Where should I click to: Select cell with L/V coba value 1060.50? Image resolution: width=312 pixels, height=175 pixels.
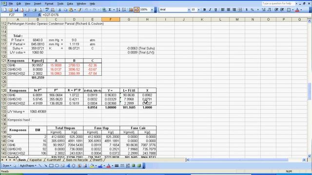[x=38, y=52]
